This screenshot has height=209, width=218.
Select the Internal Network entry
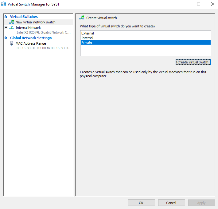[28, 28]
